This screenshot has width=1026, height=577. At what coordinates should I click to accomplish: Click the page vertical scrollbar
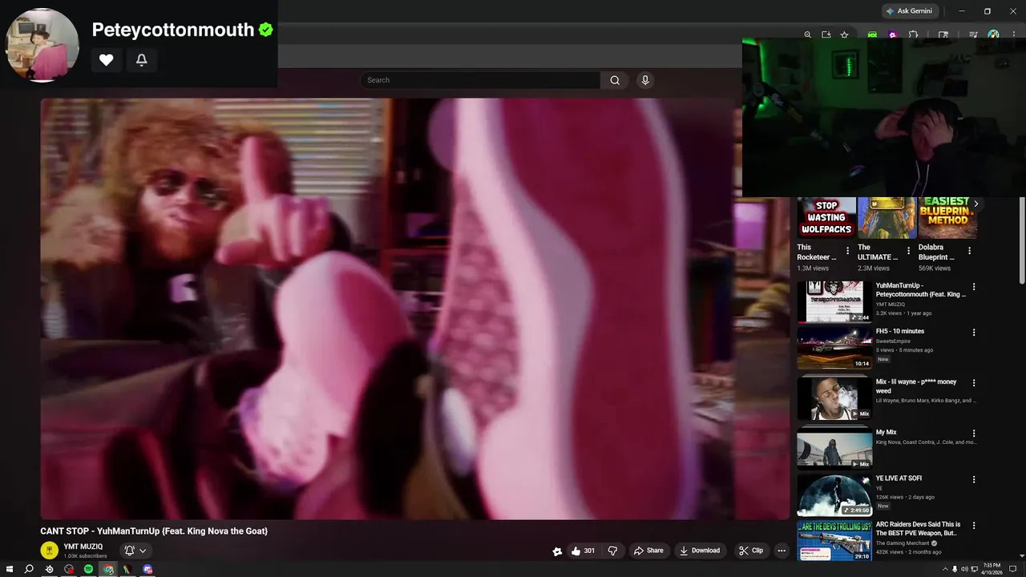tap(1022, 240)
